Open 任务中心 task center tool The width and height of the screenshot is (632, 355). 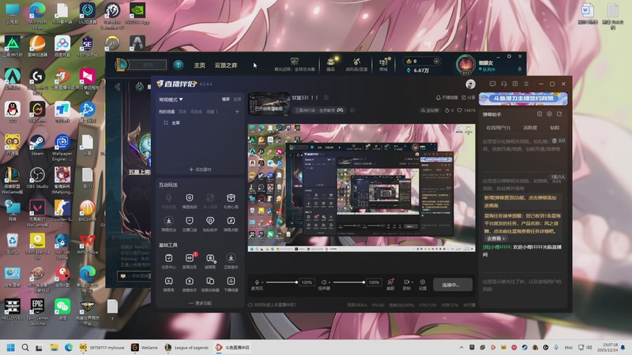168,261
